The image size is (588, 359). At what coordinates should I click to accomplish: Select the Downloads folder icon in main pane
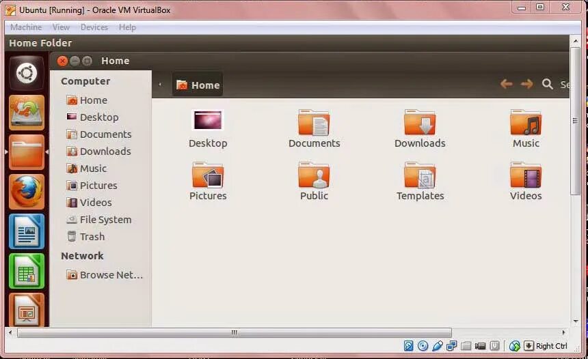pyautogui.click(x=420, y=122)
